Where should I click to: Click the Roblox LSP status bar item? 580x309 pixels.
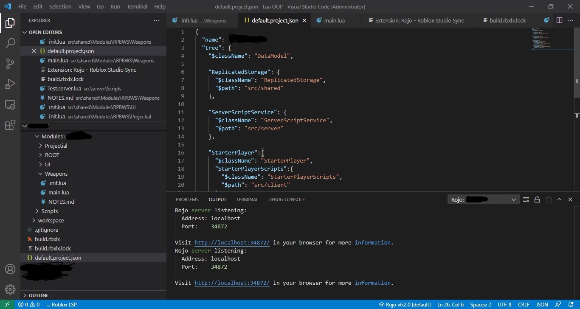click(62, 304)
